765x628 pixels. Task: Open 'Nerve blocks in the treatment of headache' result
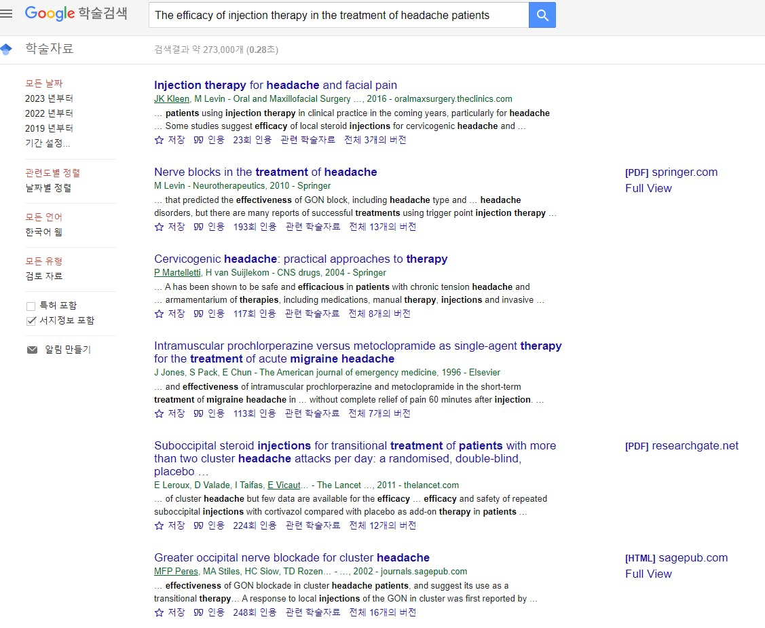point(265,172)
